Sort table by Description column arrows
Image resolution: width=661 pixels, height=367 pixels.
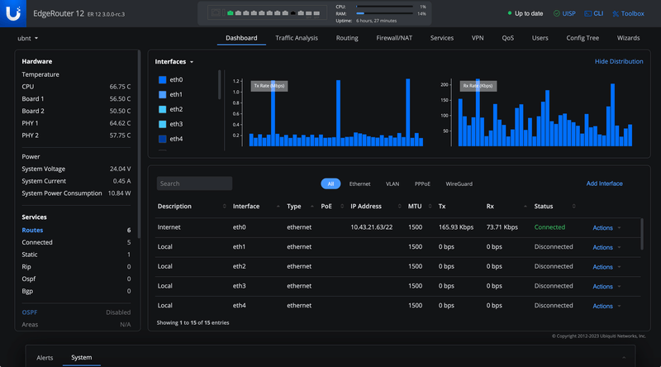pyautogui.click(x=224, y=207)
